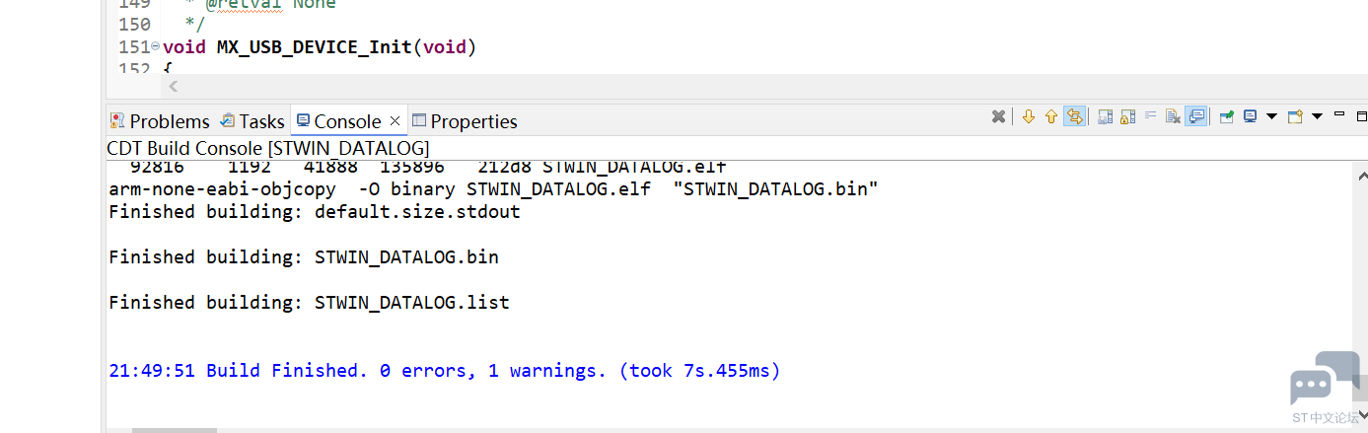Click the Clear Console icon

pyautogui.click(x=1173, y=116)
